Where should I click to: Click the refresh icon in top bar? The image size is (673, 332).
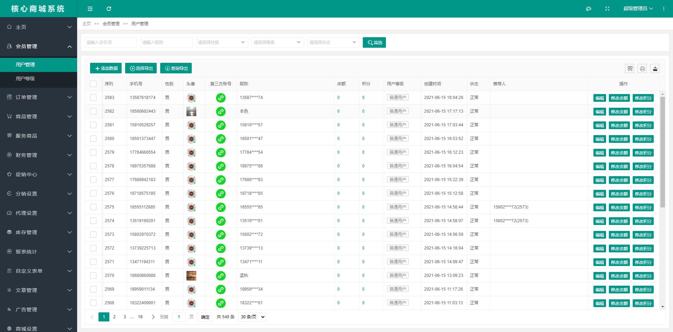click(109, 9)
